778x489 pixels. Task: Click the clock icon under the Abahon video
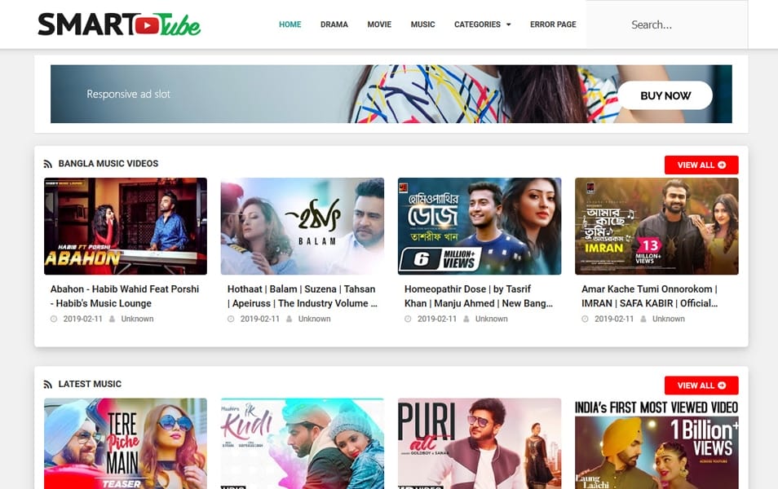pyautogui.click(x=54, y=319)
